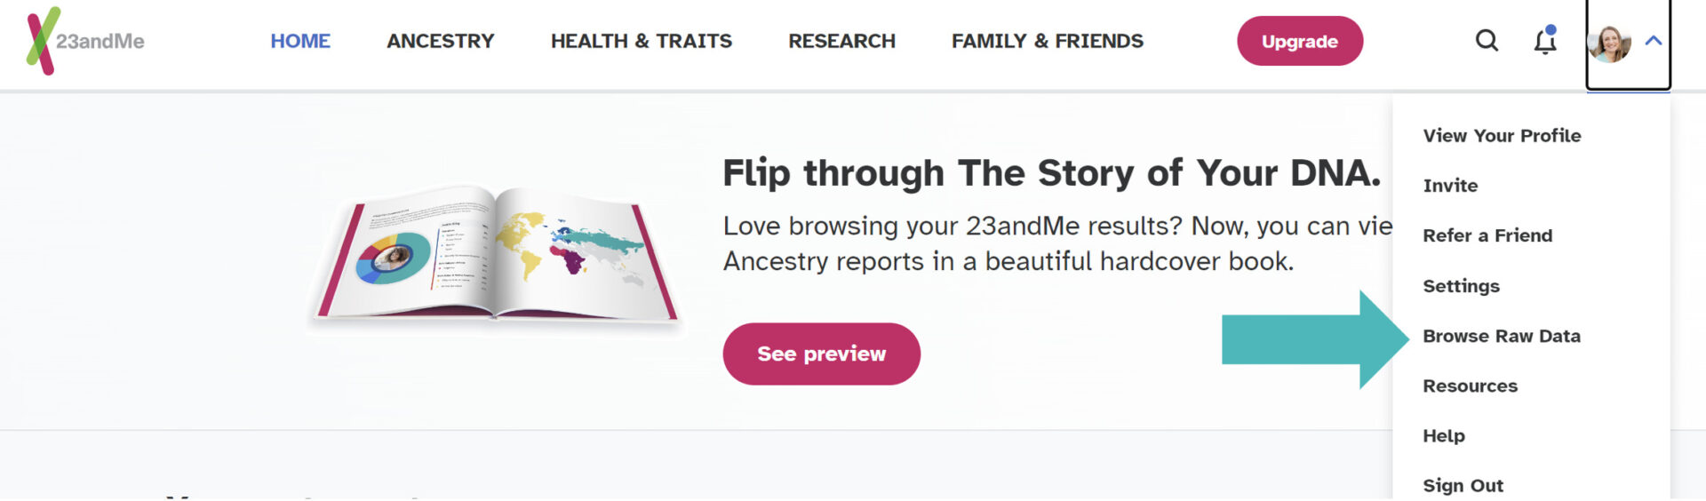Click Sign Out

tap(1463, 485)
